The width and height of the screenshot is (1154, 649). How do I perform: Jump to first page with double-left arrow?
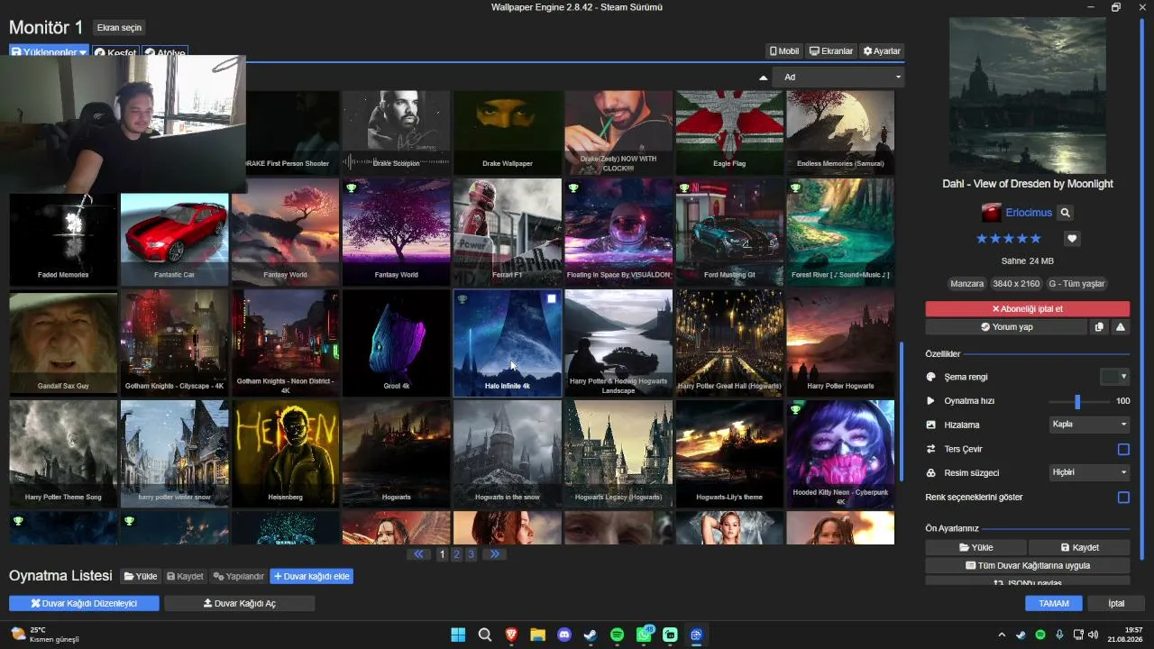coord(418,554)
